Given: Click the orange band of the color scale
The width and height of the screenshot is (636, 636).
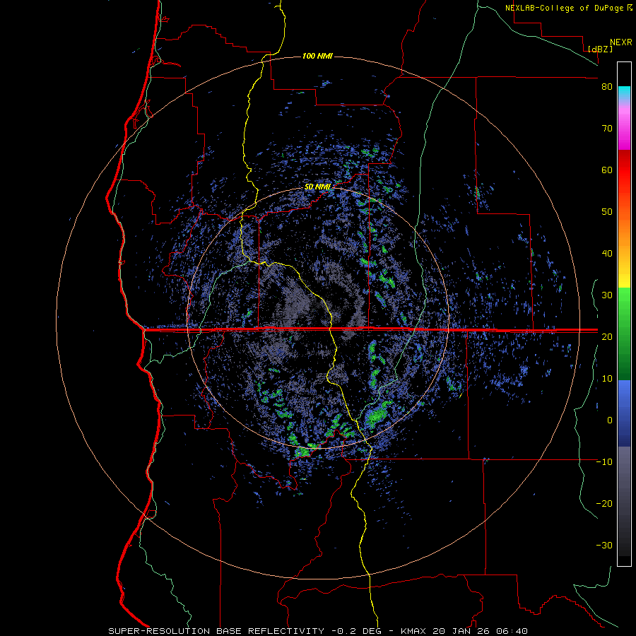Looking at the screenshot, I should 624,240.
